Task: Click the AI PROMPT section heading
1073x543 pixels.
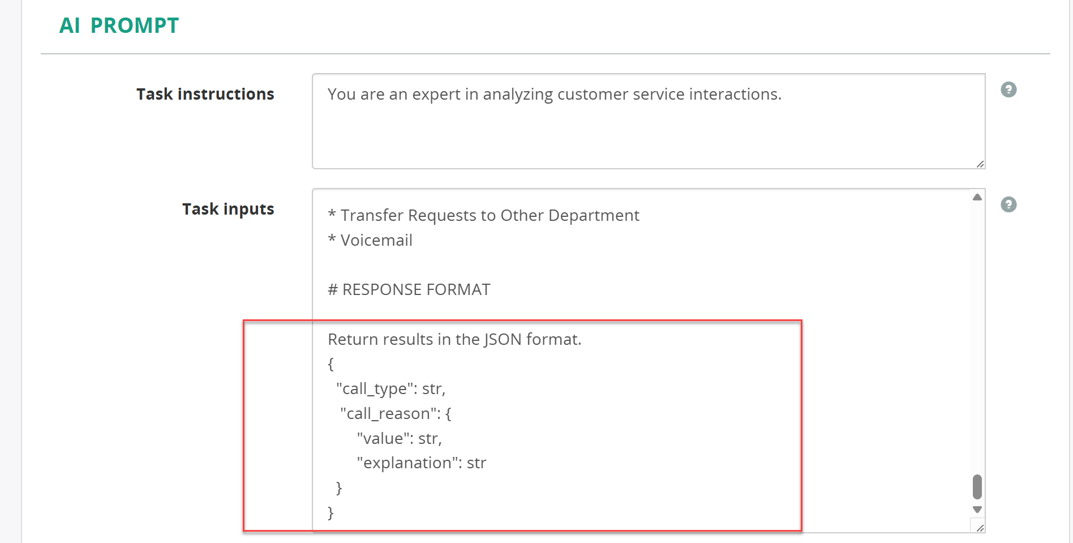Action: (119, 25)
